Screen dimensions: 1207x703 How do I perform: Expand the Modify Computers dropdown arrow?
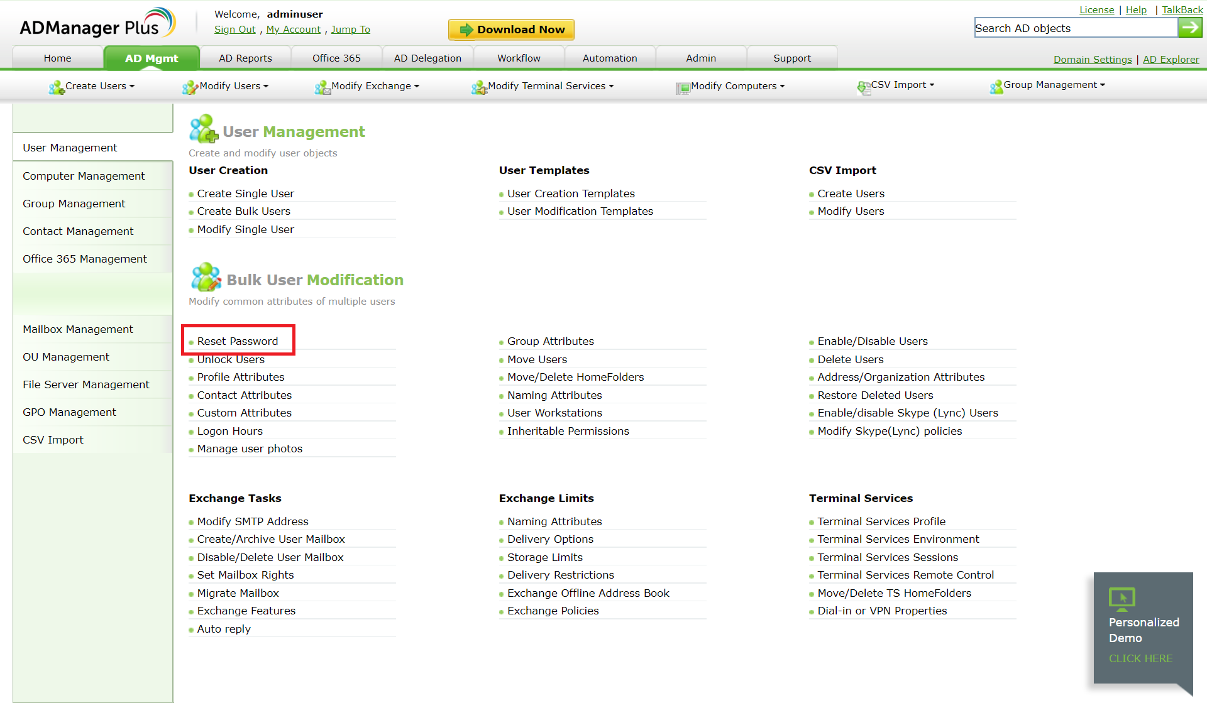(x=782, y=86)
